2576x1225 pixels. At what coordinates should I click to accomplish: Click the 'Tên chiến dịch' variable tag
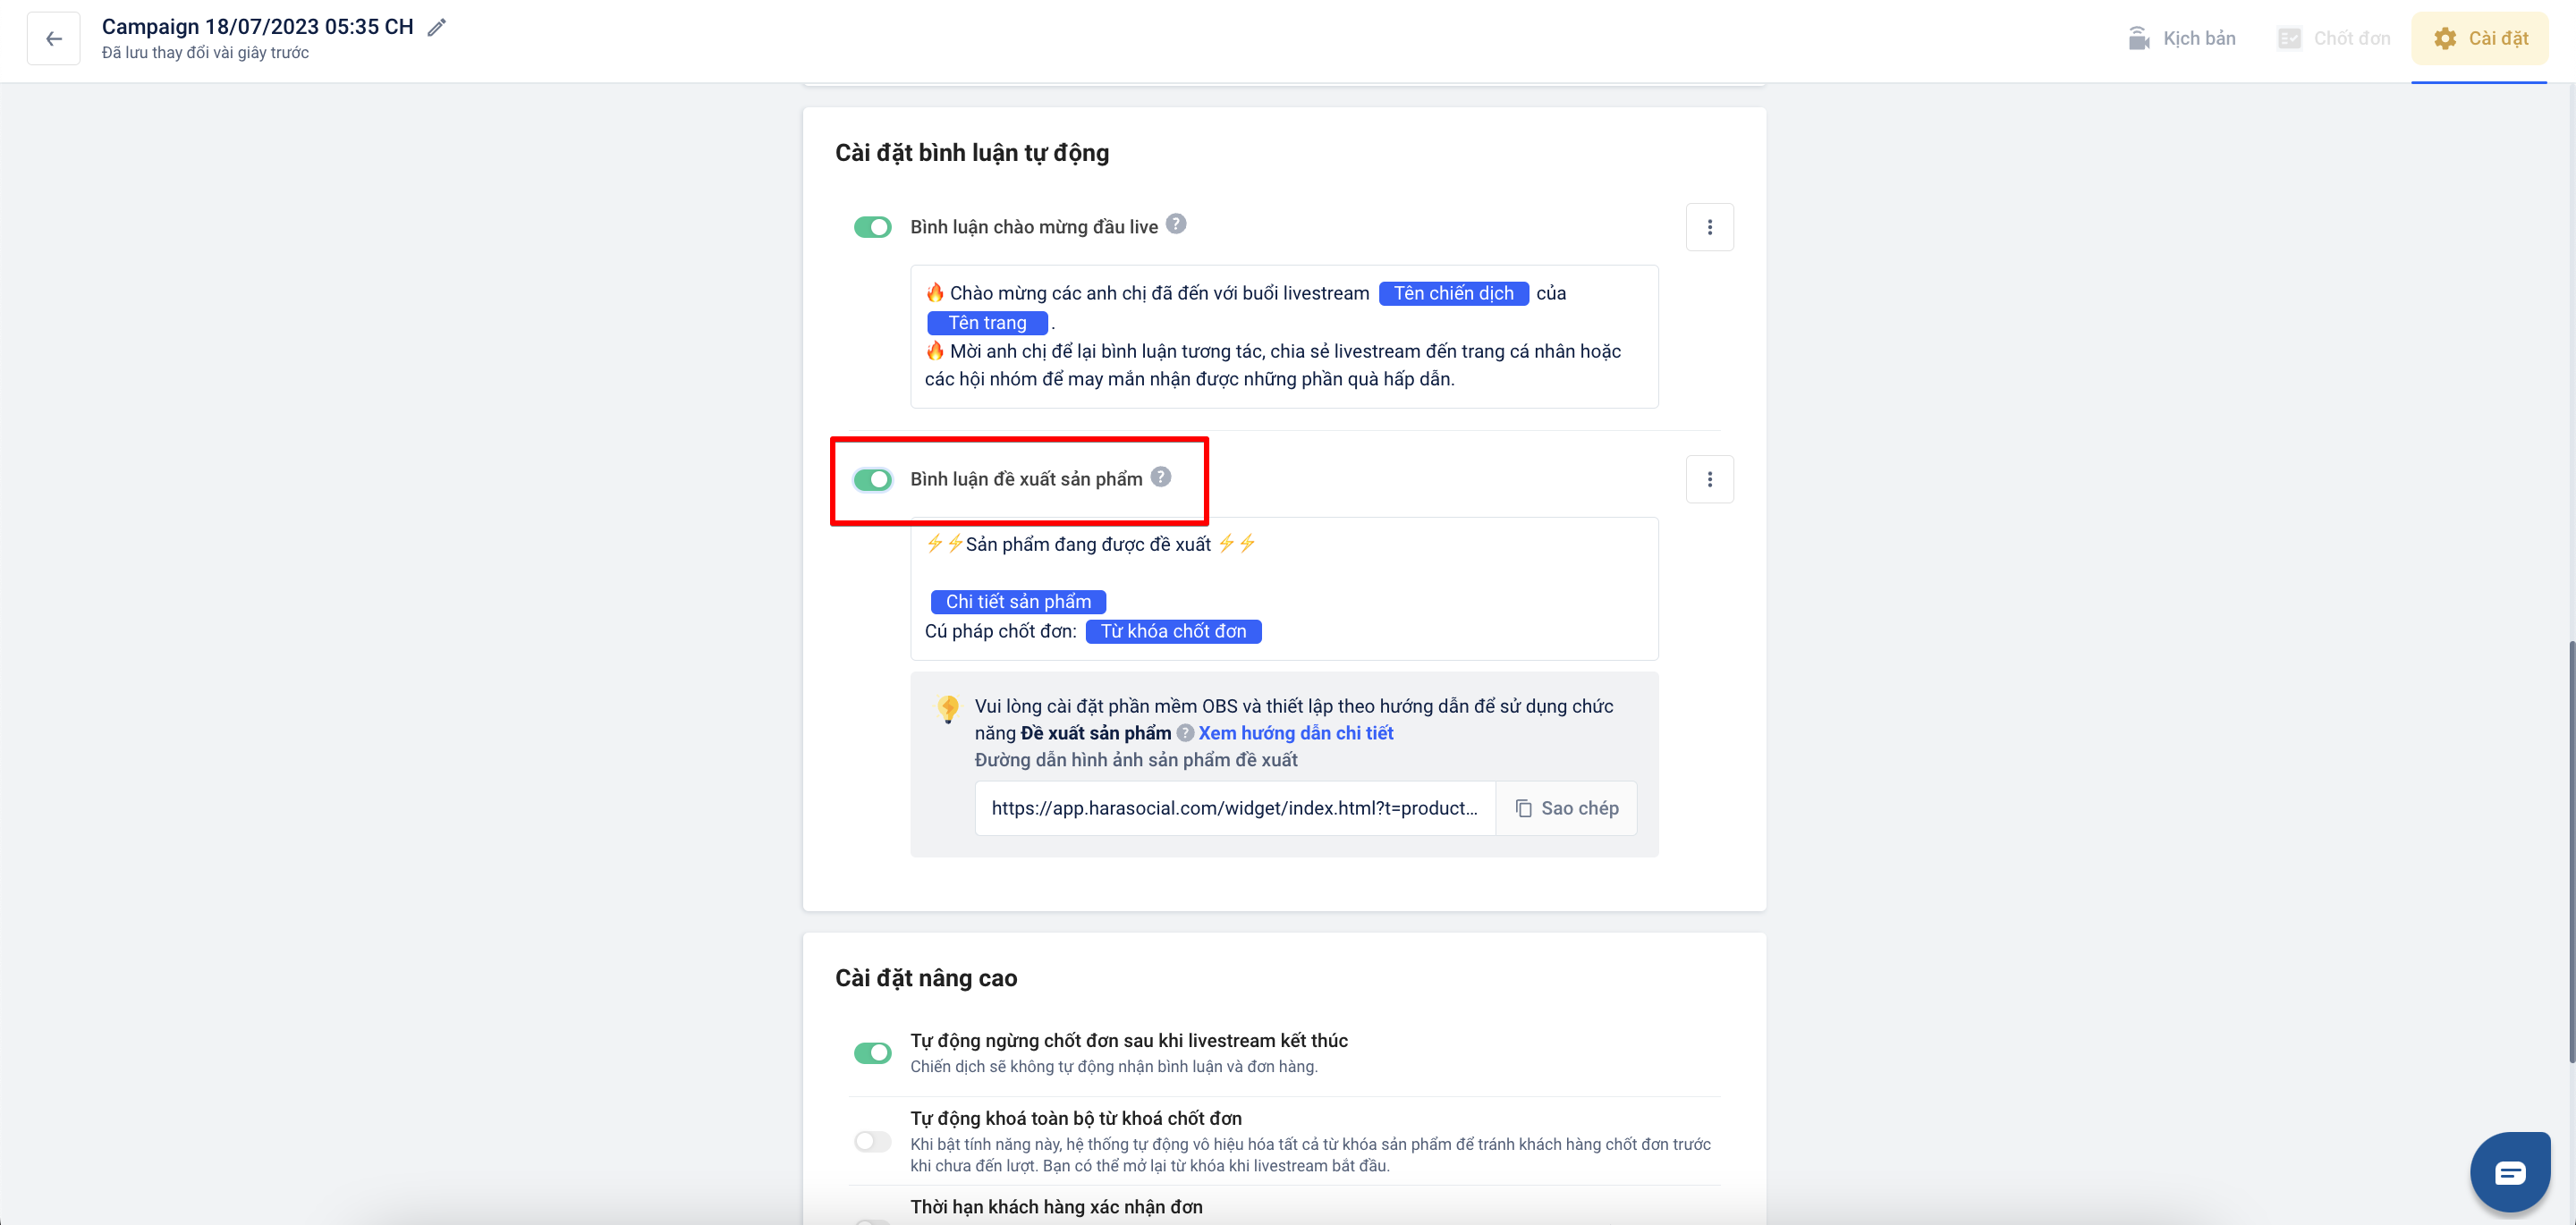point(1453,294)
